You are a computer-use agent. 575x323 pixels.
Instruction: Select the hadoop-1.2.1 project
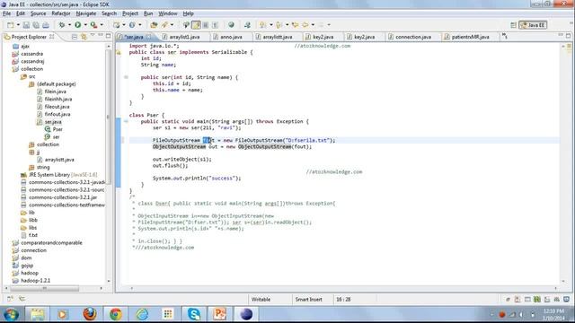pyautogui.click(x=35, y=281)
